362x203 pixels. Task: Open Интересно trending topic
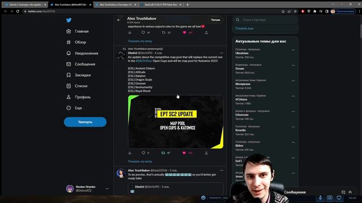coord(243,84)
